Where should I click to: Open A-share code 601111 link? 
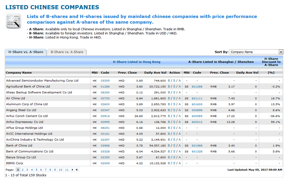(x=197, y=98)
